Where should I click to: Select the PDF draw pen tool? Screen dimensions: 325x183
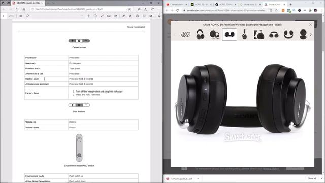(x=131, y=16)
